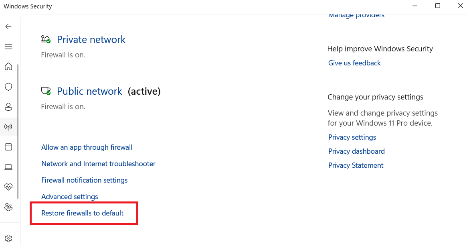Select Firewall & network protection sidebar icon
This screenshot has width=467, height=246.
8,127
